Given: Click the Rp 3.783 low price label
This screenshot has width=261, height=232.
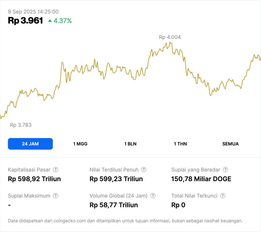Looking at the screenshot, I should point(21,125).
